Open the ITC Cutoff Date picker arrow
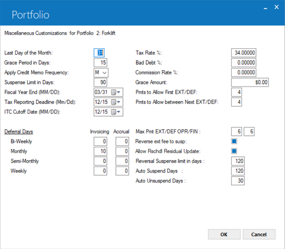The height and width of the screenshot is (249, 285). click(x=119, y=112)
